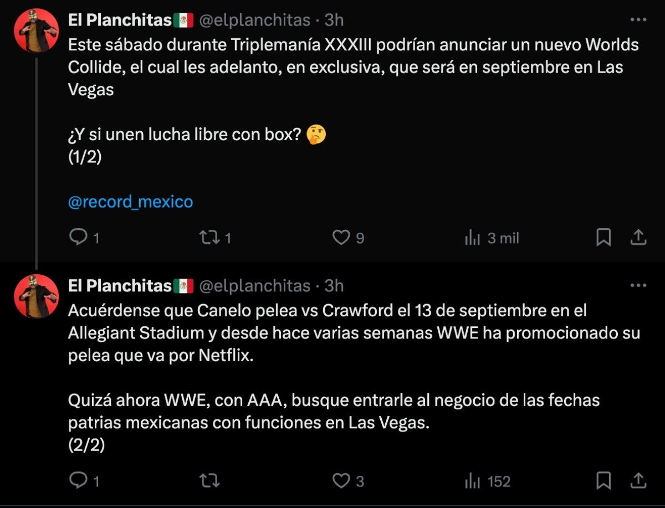Unlike the tweet with 9 likes
Screen dimensions: 665x508
(342, 237)
